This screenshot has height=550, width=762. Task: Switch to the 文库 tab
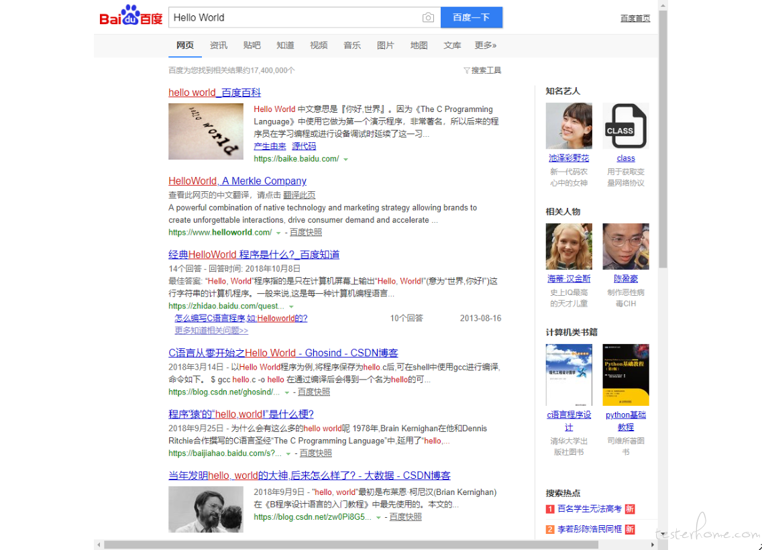(x=452, y=45)
